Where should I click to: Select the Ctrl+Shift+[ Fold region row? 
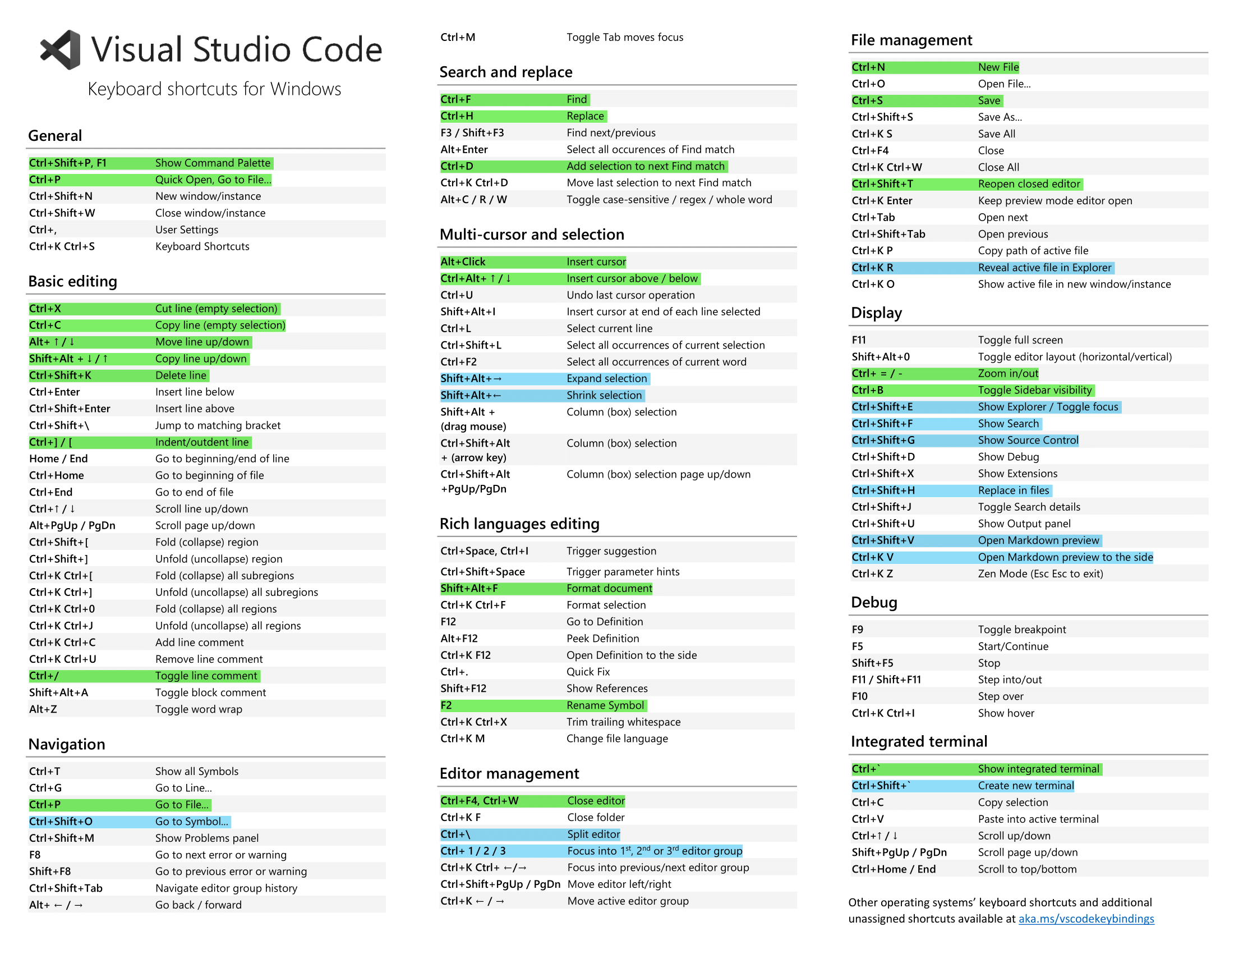click(x=144, y=542)
